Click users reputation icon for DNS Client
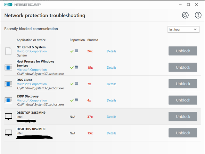This screenshot has height=154, width=205. tap(77, 83)
